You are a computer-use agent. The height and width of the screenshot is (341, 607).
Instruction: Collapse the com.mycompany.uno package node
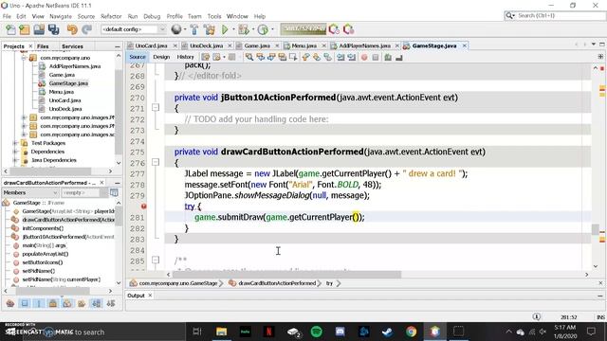24,58
